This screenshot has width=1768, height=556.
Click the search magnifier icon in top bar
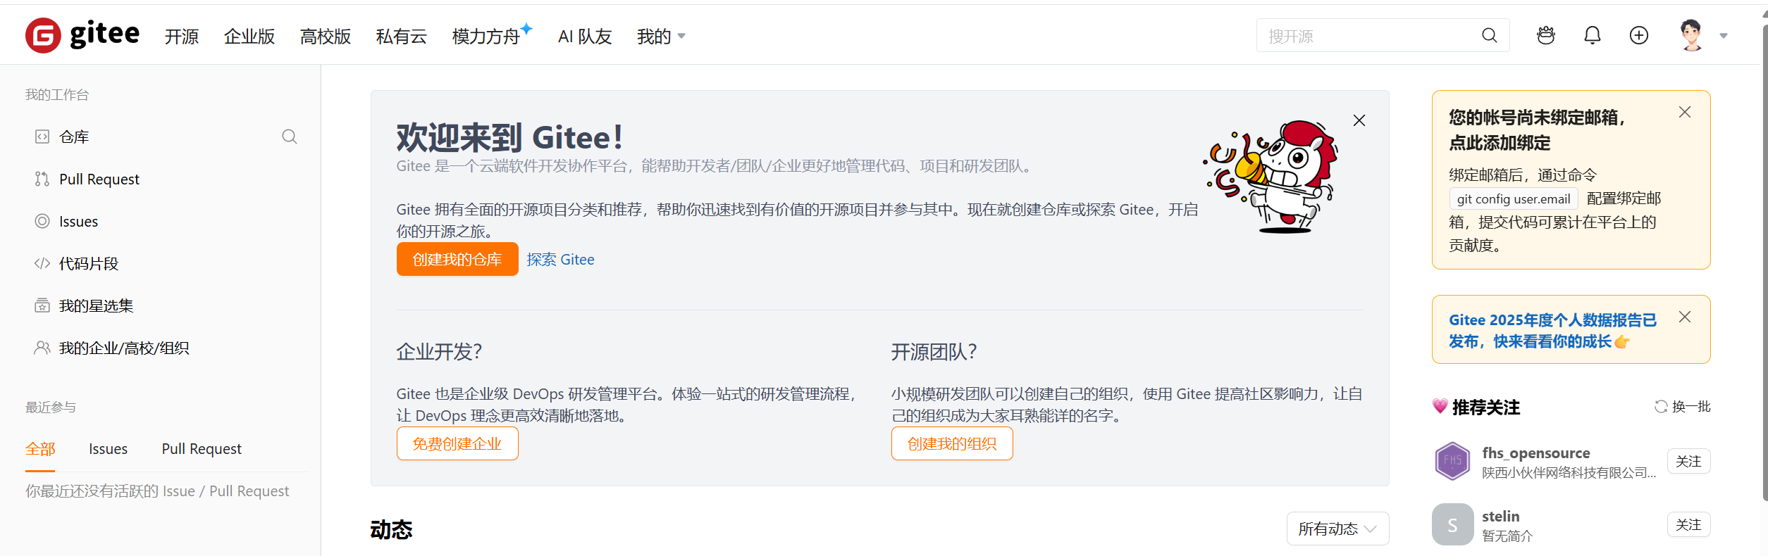pyautogui.click(x=1489, y=35)
